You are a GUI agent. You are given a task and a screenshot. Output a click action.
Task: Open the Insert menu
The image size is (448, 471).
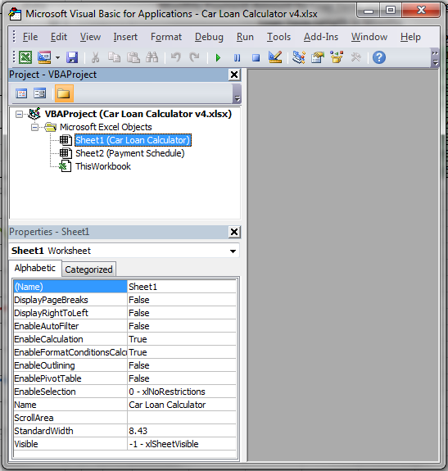tap(125, 37)
